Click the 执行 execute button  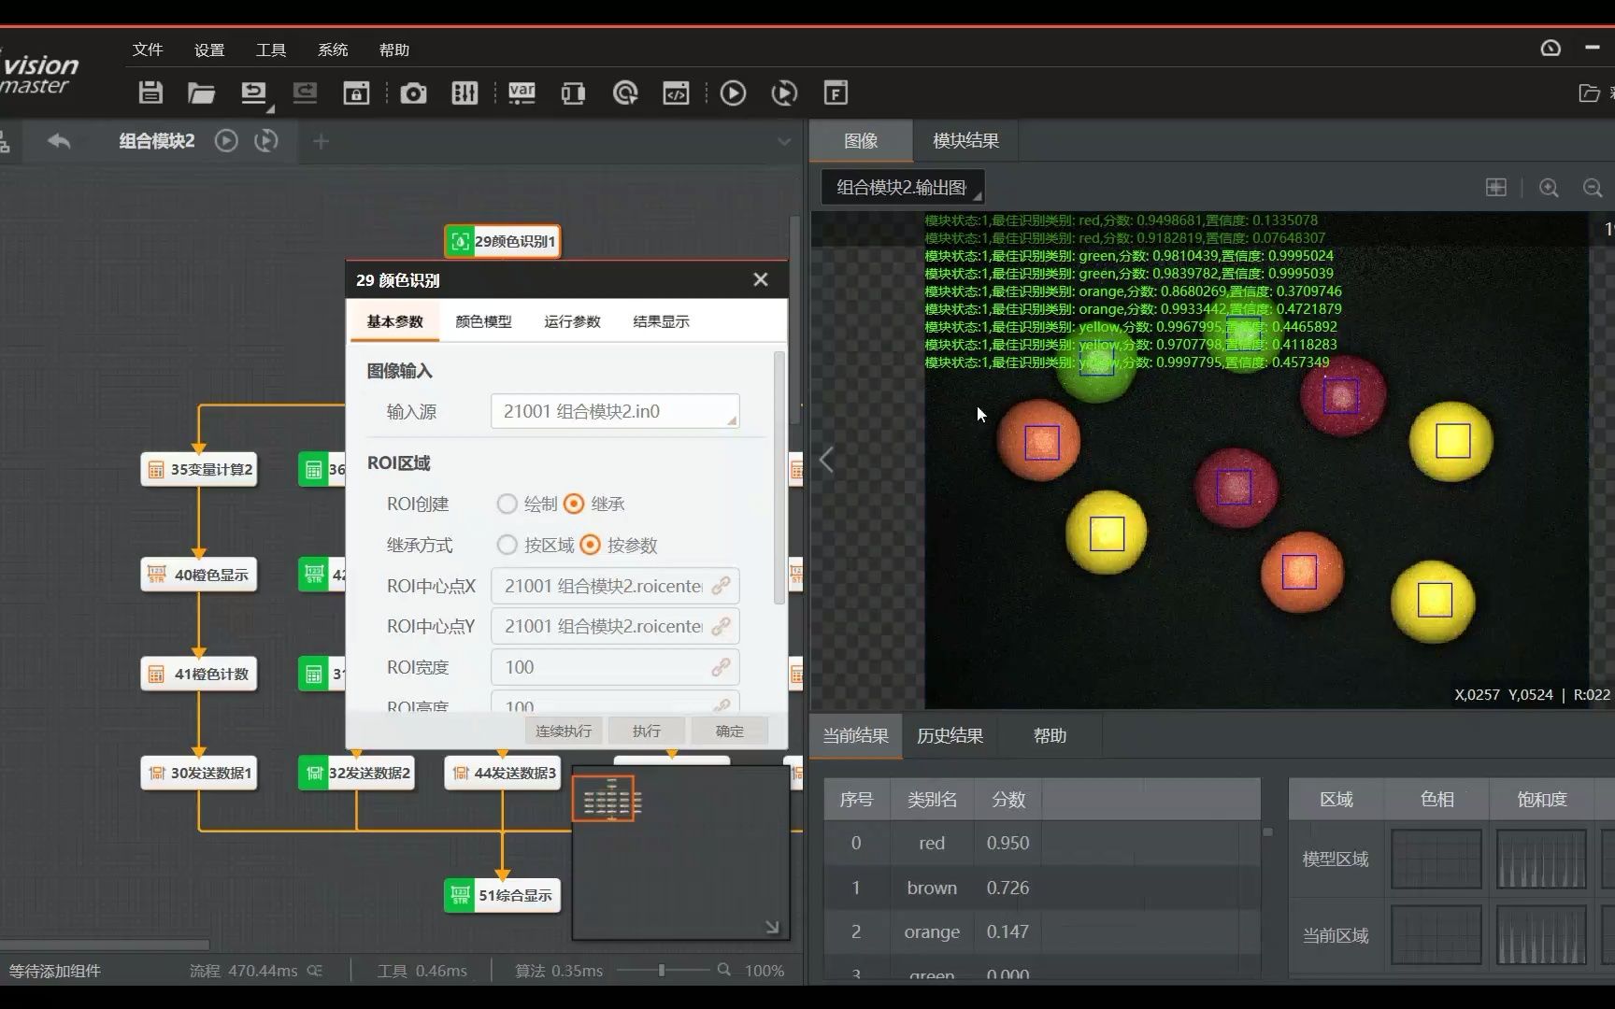pyautogui.click(x=646, y=730)
